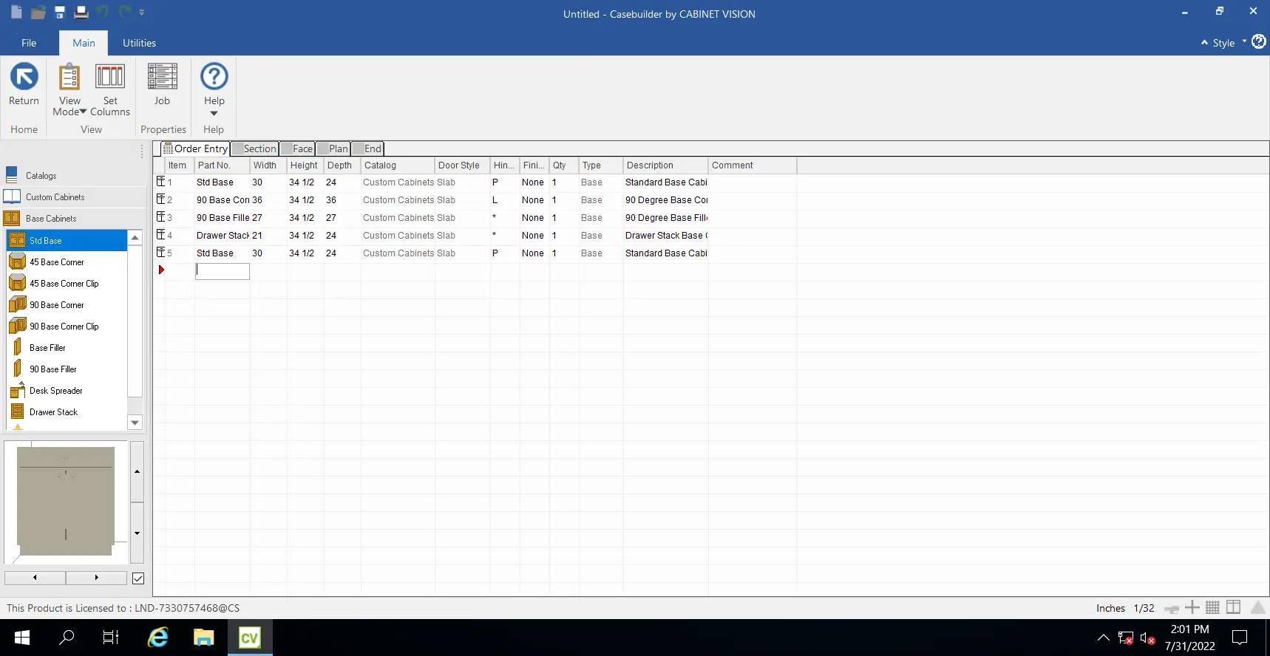This screenshot has width=1270, height=656.
Task: Click the Comment column header
Action: click(753, 165)
